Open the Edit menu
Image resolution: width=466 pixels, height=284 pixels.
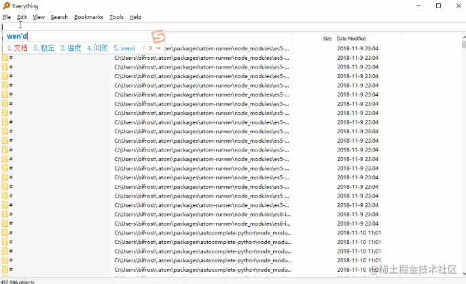(x=22, y=17)
